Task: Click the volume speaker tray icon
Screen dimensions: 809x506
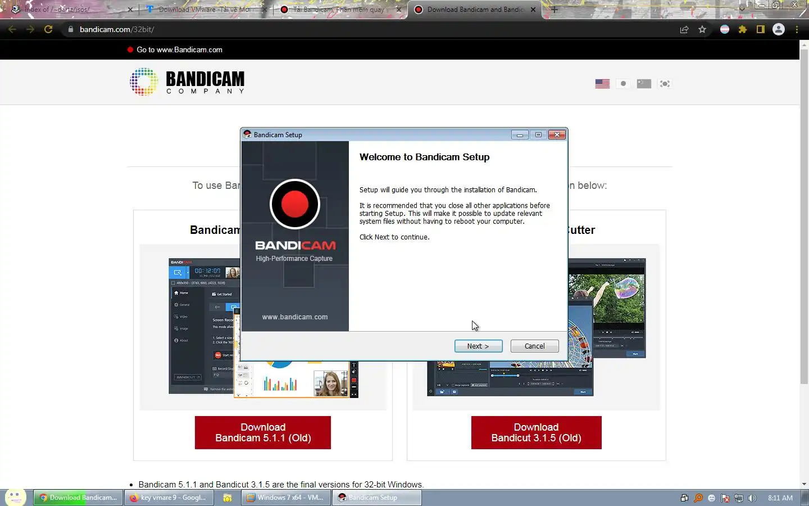Action: (752, 498)
